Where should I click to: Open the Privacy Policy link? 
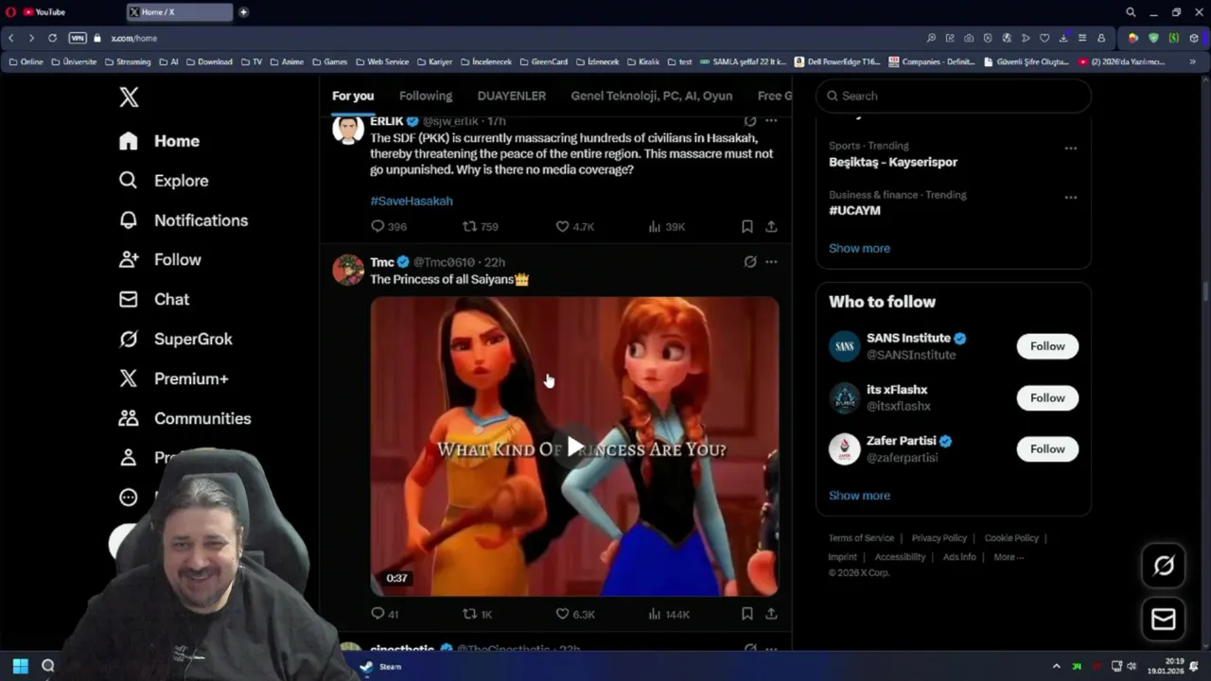coord(939,538)
